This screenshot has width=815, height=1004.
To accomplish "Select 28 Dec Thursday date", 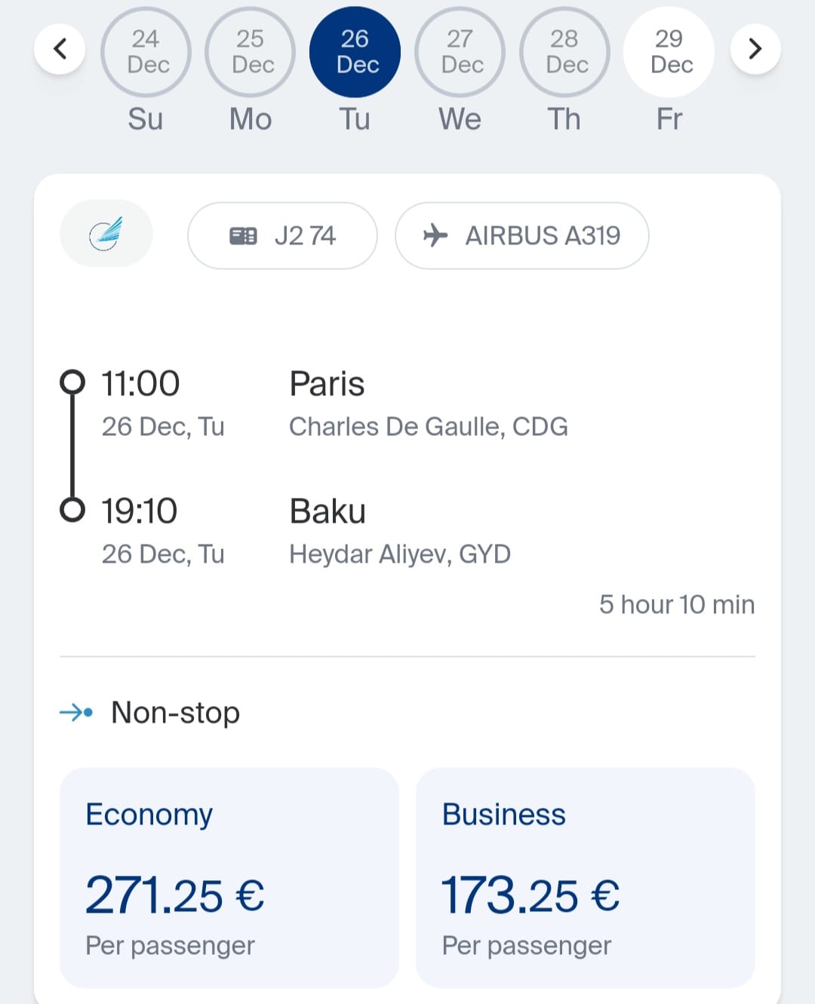I will coord(564,52).
